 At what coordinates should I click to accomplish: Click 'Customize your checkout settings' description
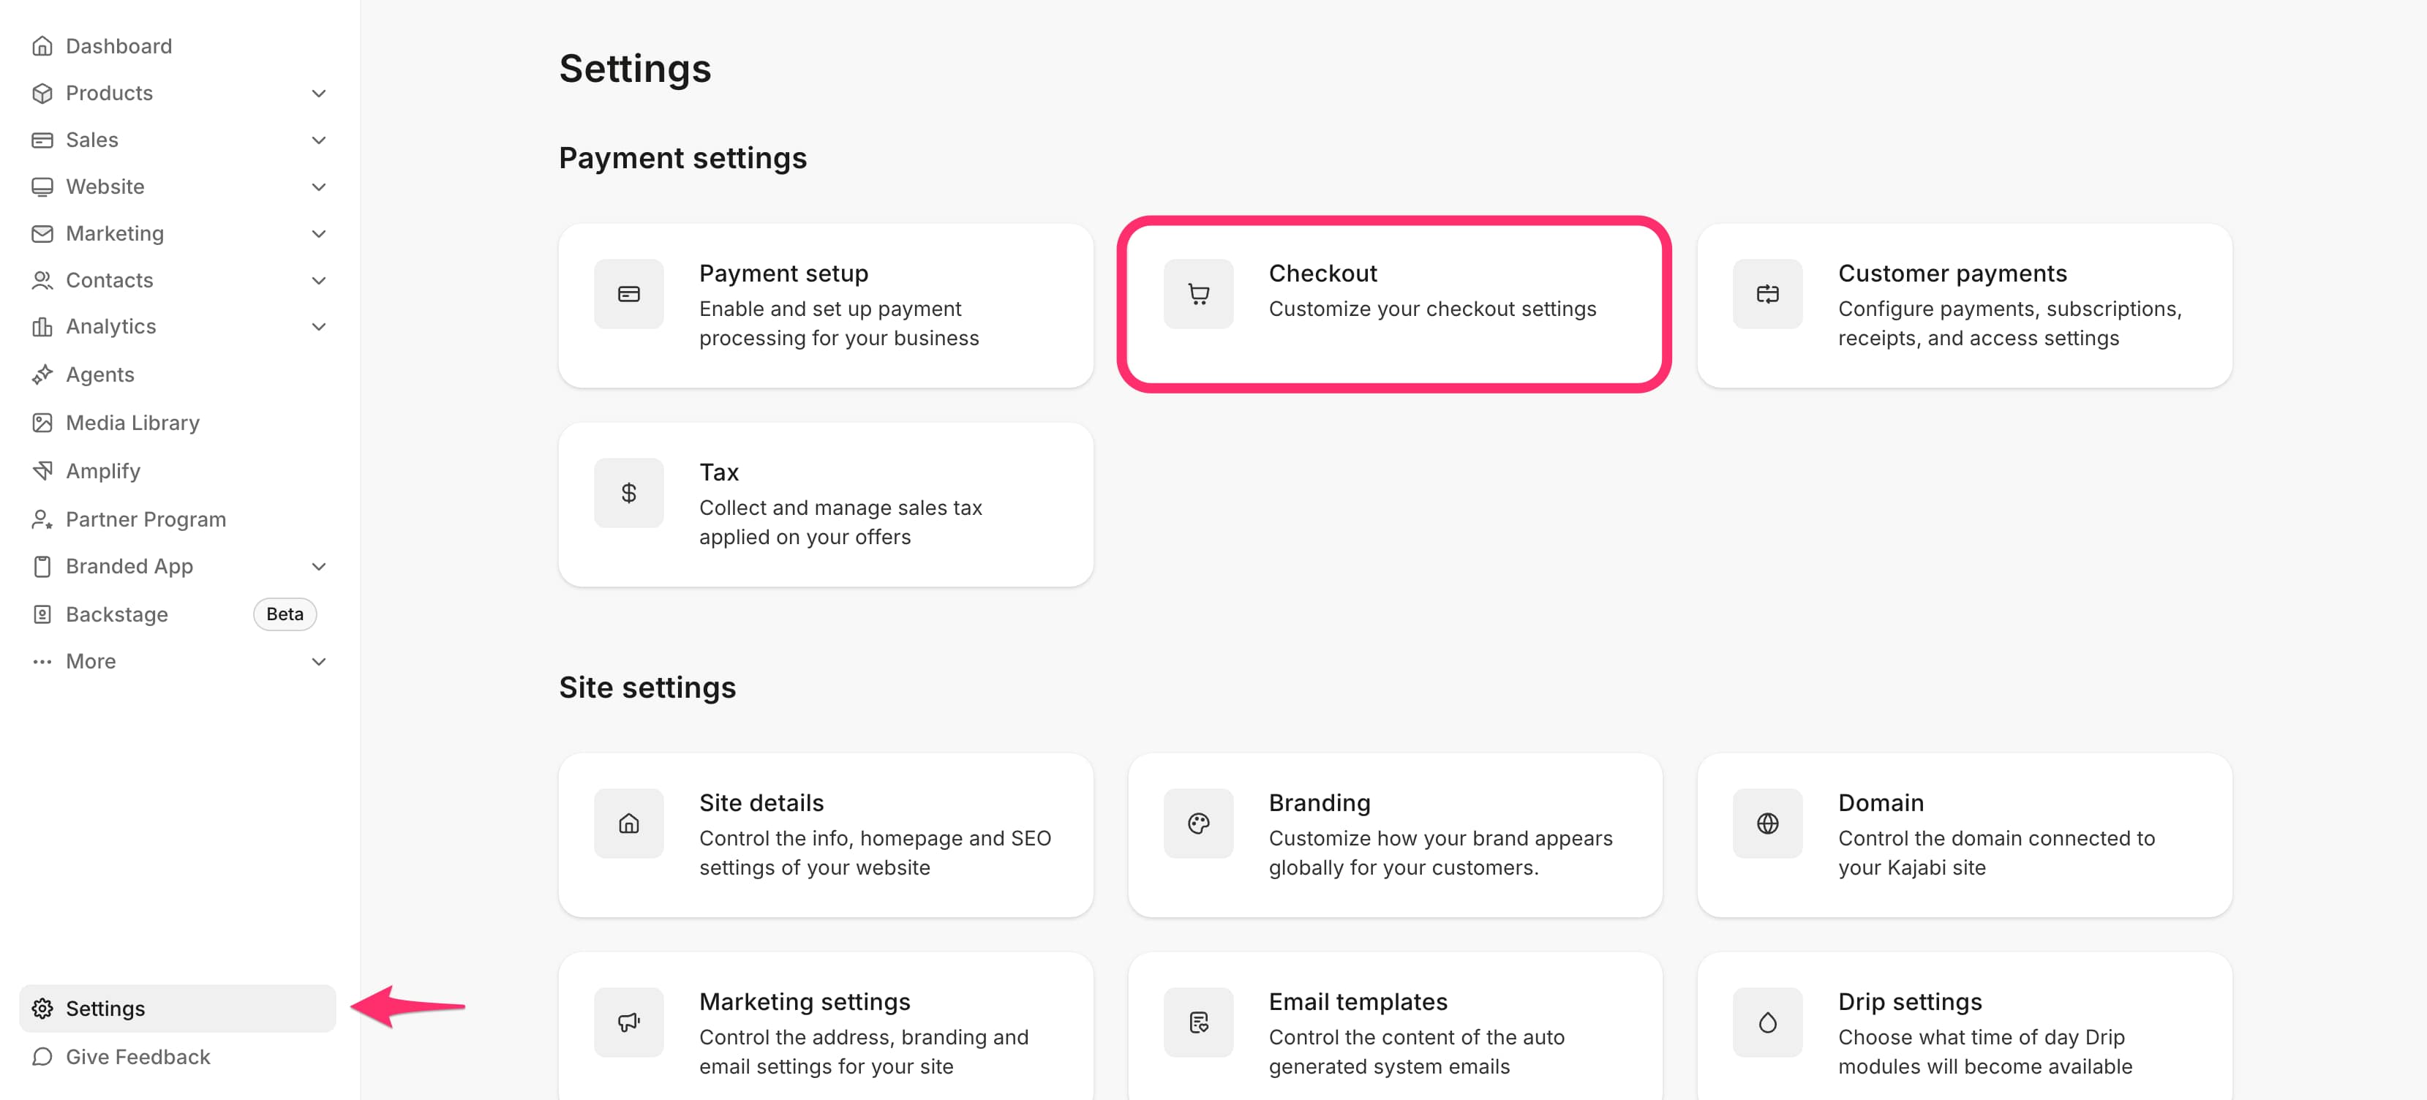1432,309
